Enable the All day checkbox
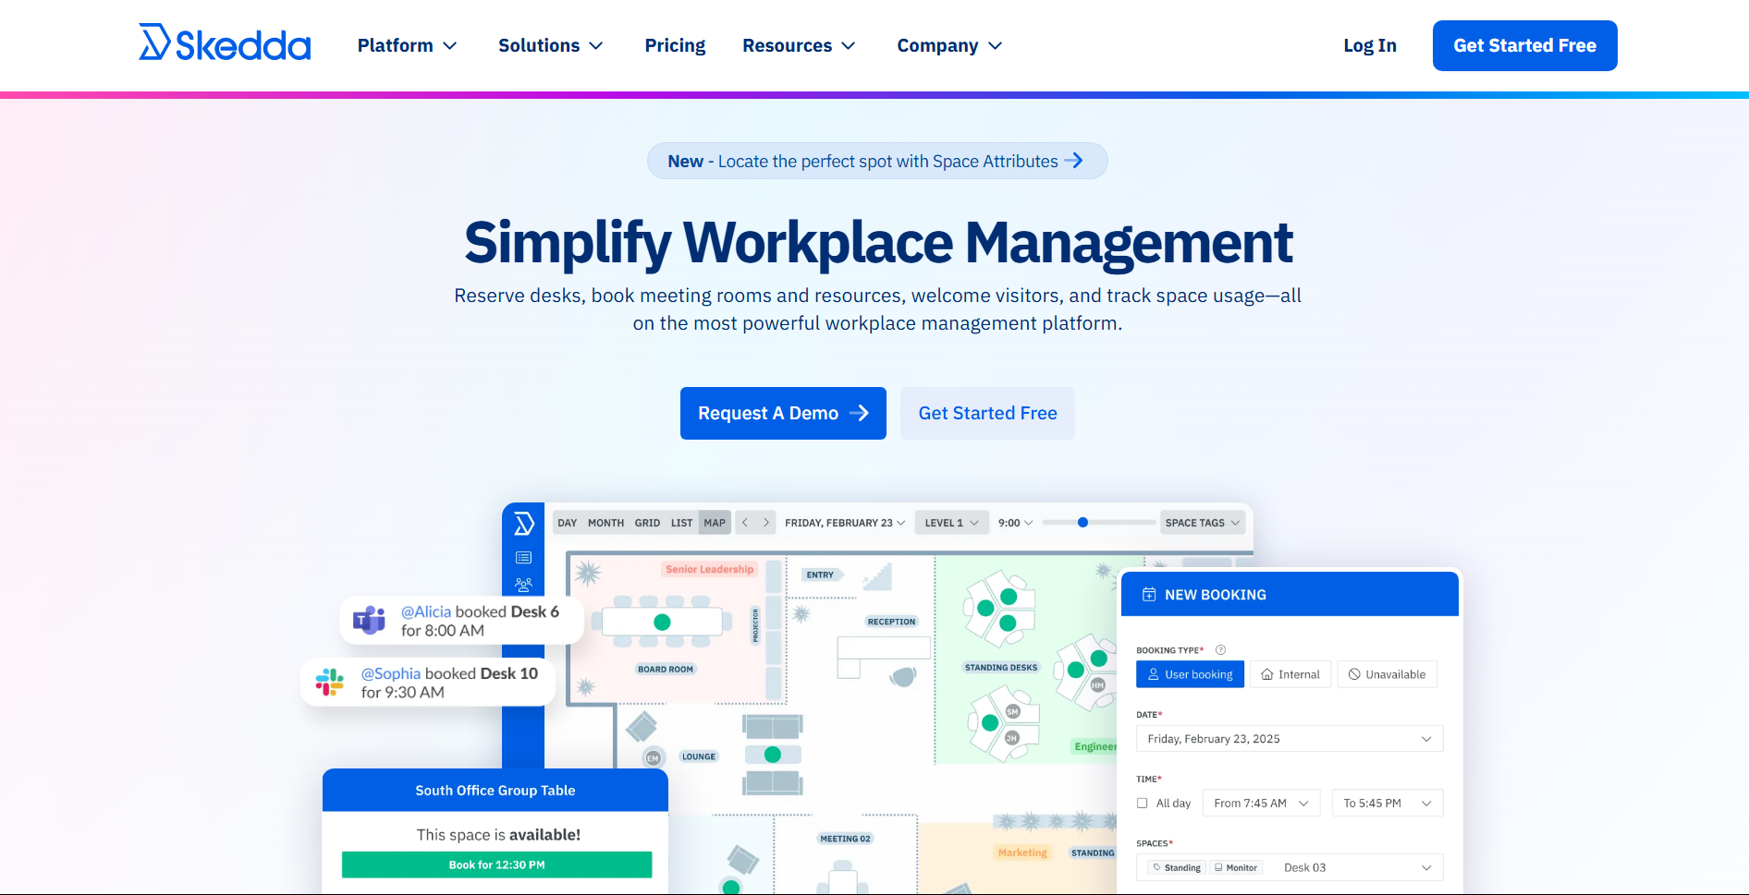This screenshot has width=1749, height=895. (1143, 803)
